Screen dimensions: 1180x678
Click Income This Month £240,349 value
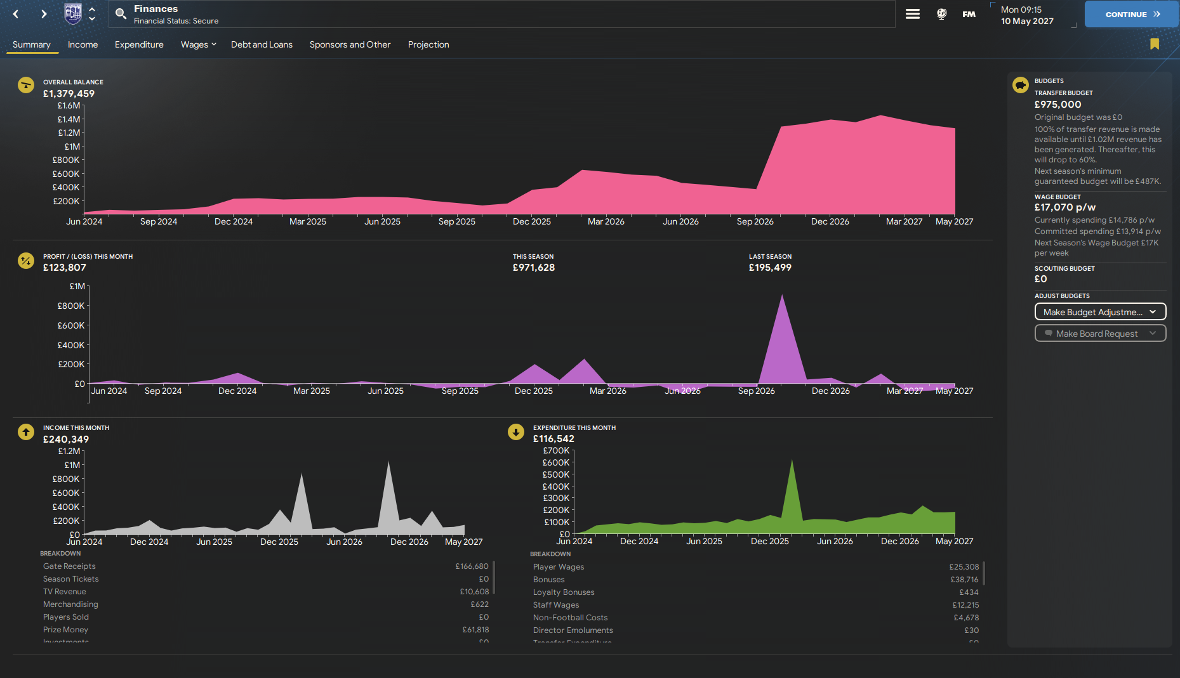click(x=66, y=440)
